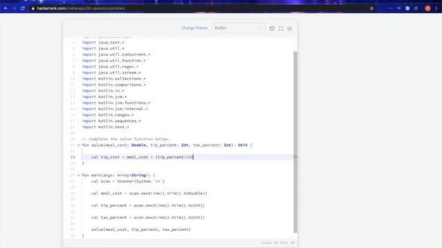Click the browser forward arrow
Viewport: 442px width, 248px height.
point(14,8)
